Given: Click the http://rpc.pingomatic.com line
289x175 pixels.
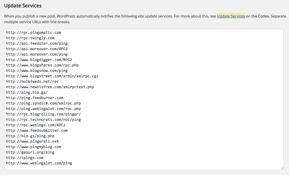Looking at the screenshot, I should click(33, 33).
